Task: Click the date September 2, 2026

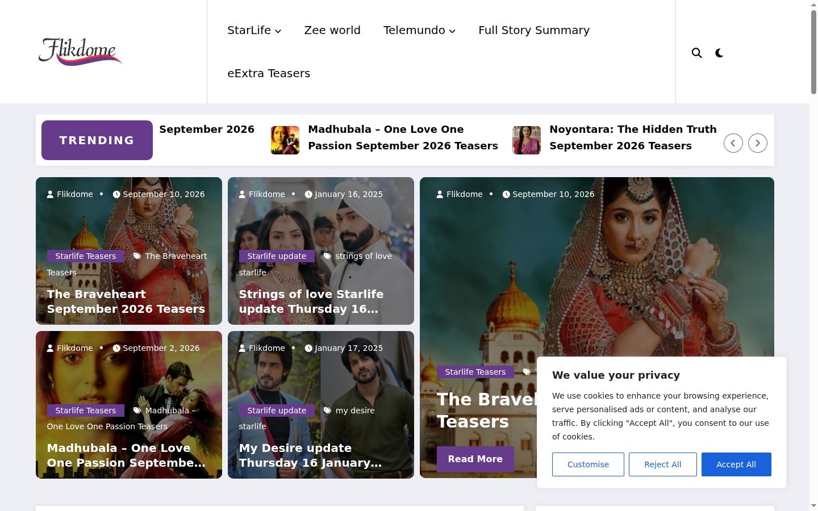Action: point(161,348)
